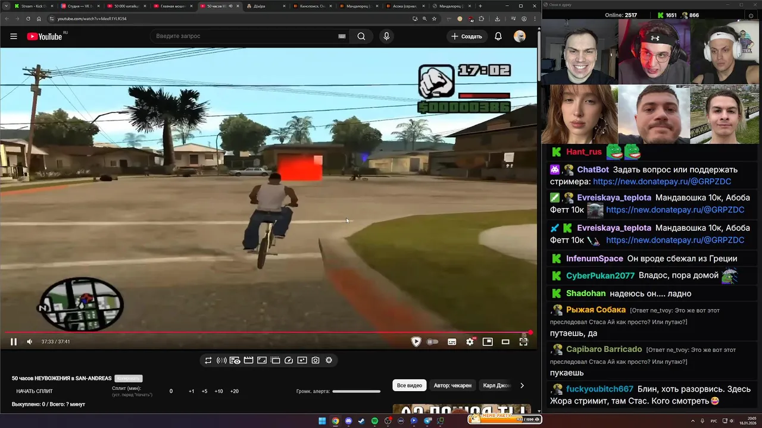The image size is (762, 428).
Task: Switch to Кинопоиск browser tab
Action: pyautogui.click(x=314, y=6)
